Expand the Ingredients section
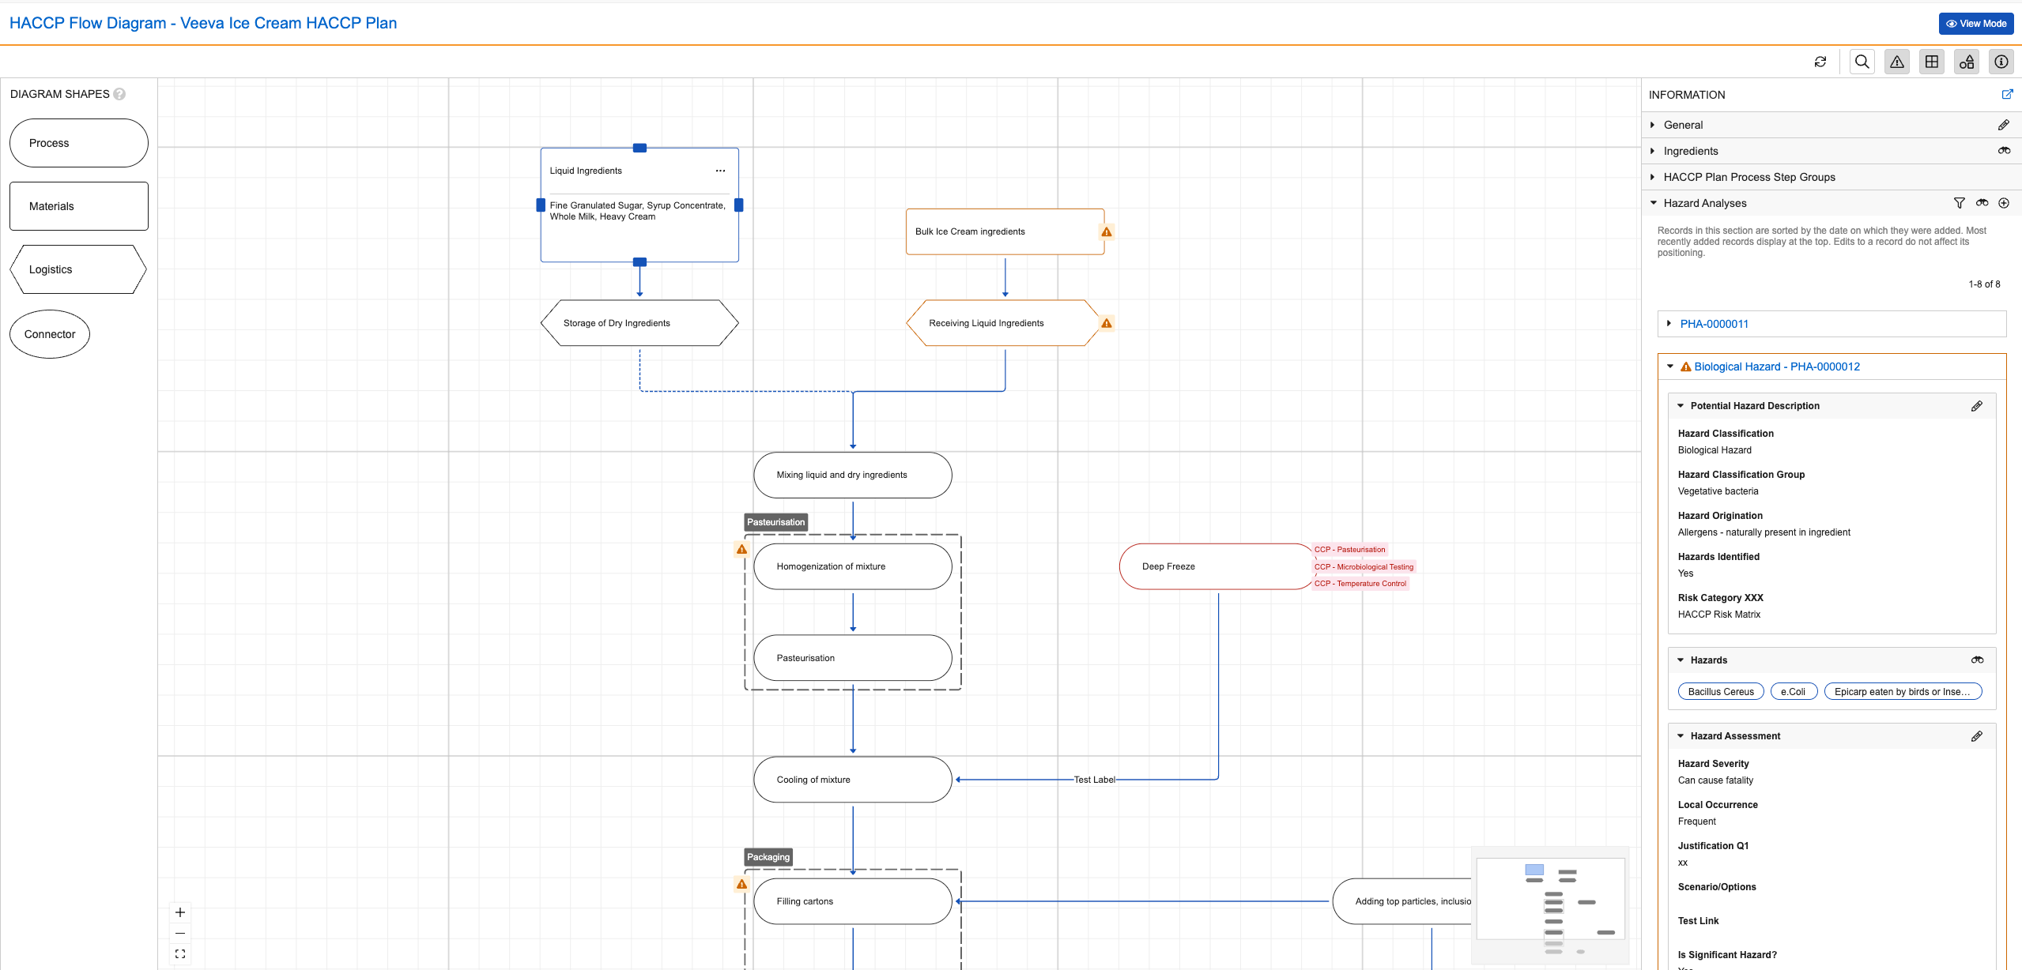Viewport: 2022px width, 970px height. (x=1653, y=151)
